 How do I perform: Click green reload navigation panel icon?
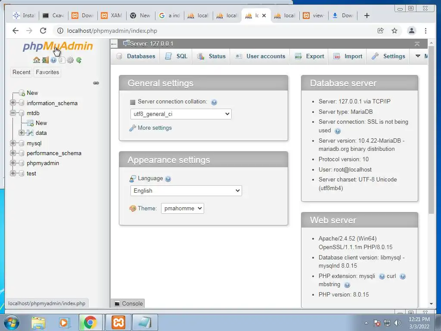tap(79, 60)
